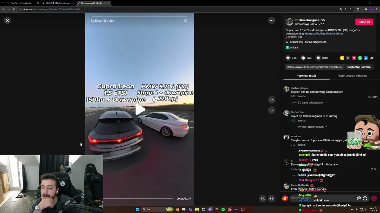Open the #bmw hashtag link
The image size is (380, 213).
coord(339,34)
